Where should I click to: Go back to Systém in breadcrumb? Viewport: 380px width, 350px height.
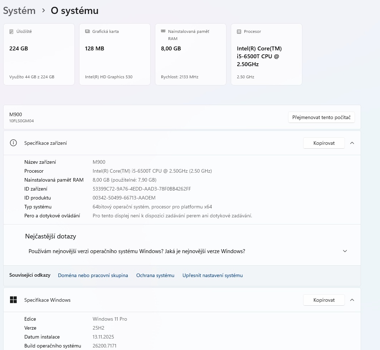pos(19,11)
